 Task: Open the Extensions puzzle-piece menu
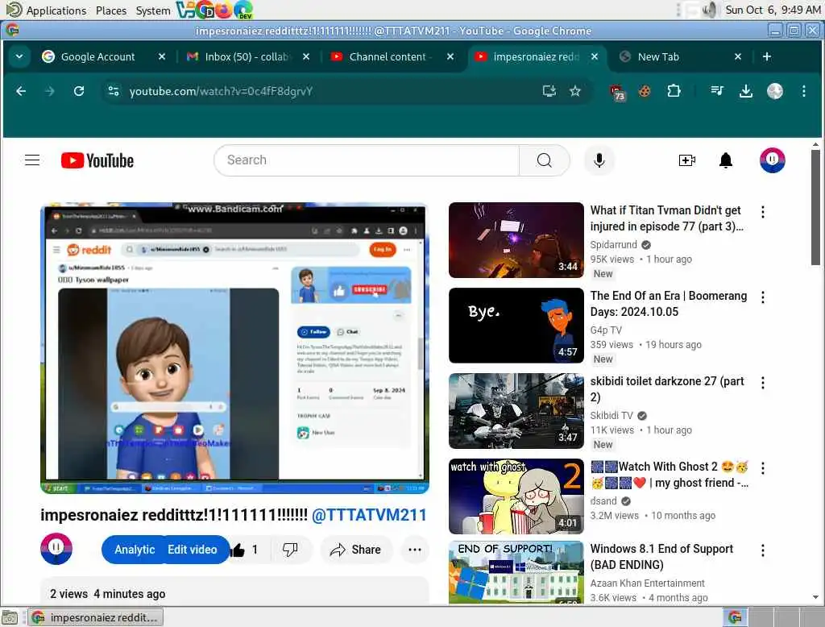click(x=674, y=91)
